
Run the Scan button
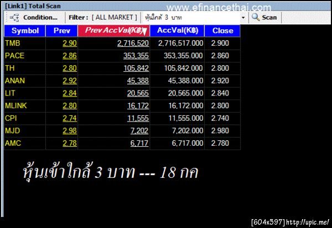pyautogui.click(x=264, y=18)
